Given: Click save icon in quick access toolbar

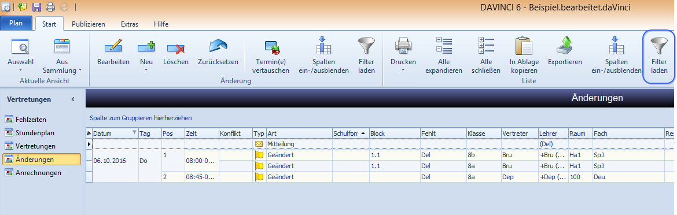Looking at the screenshot, I should click(x=36, y=7).
